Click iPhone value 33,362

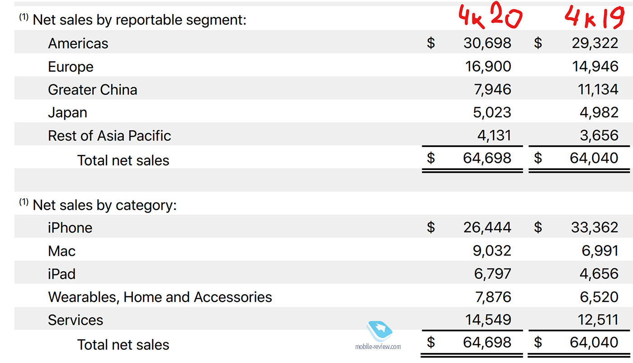click(x=594, y=227)
